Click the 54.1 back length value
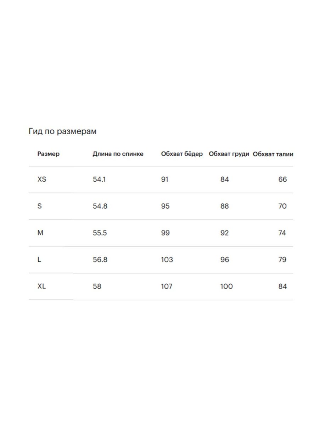 coord(99,180)
